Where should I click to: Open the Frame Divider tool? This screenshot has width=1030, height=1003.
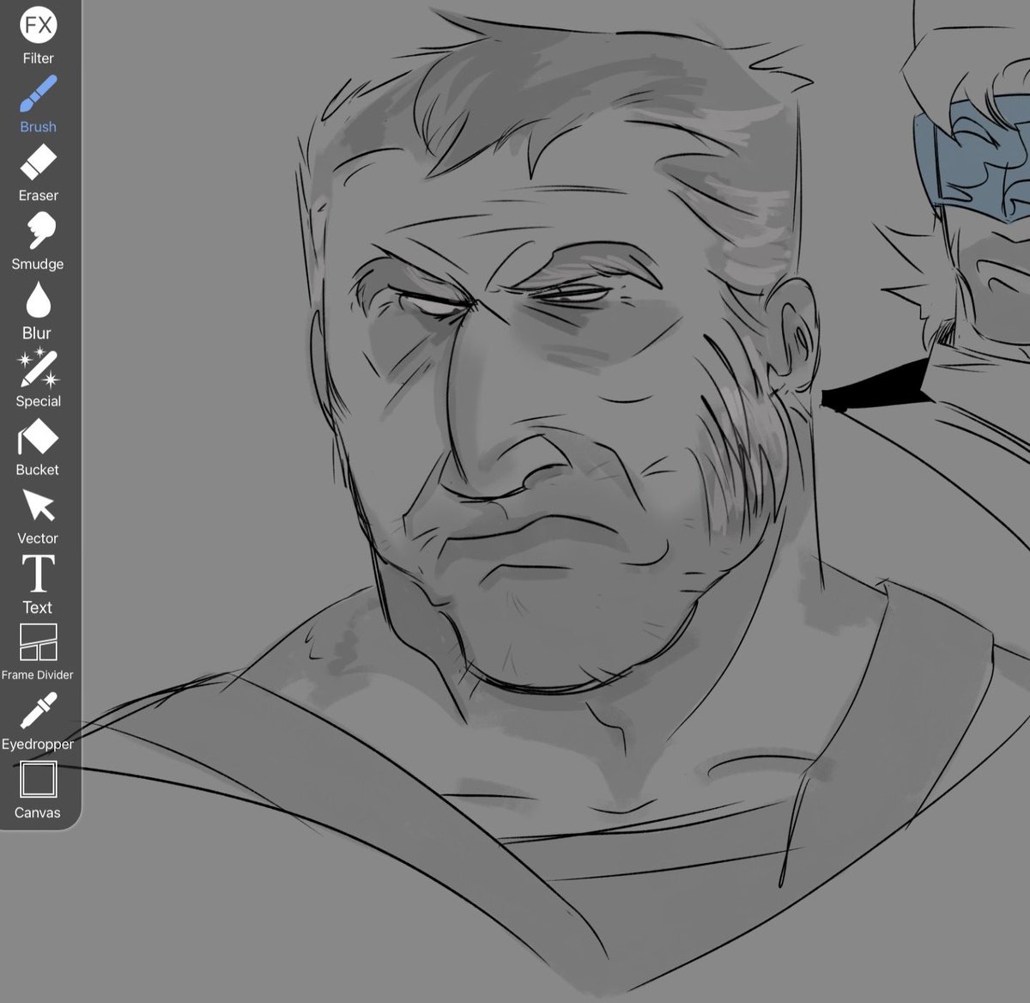pyautogui.click(x=38, y=653)
